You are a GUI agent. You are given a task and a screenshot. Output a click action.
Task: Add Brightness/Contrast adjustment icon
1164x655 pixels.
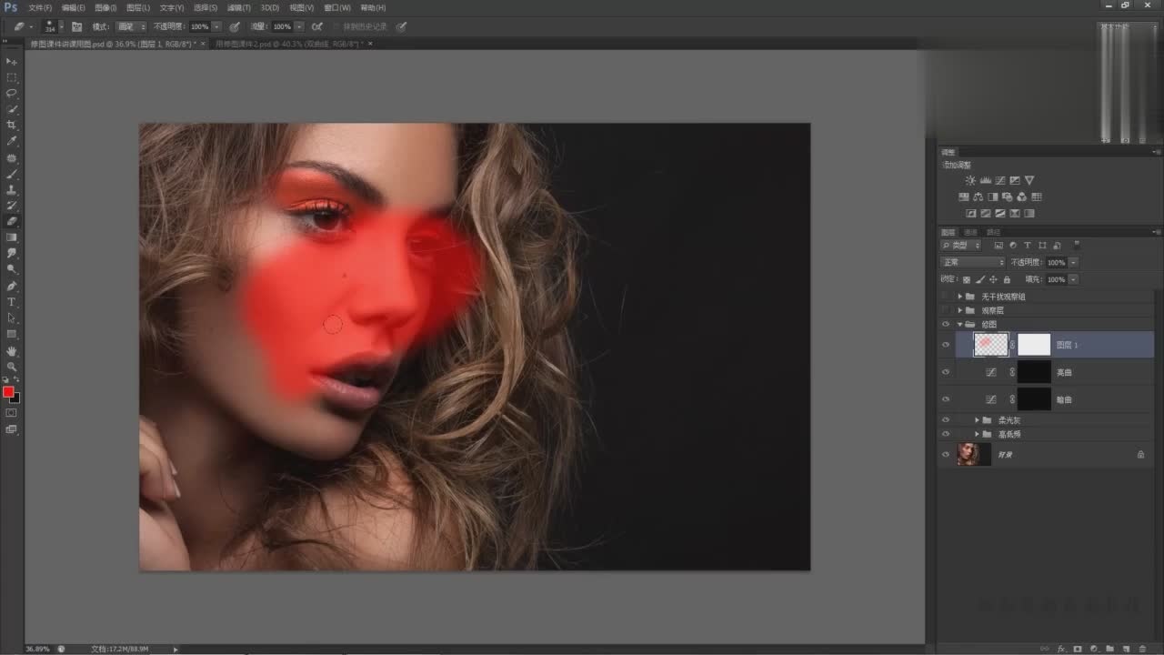click(971, 180)
